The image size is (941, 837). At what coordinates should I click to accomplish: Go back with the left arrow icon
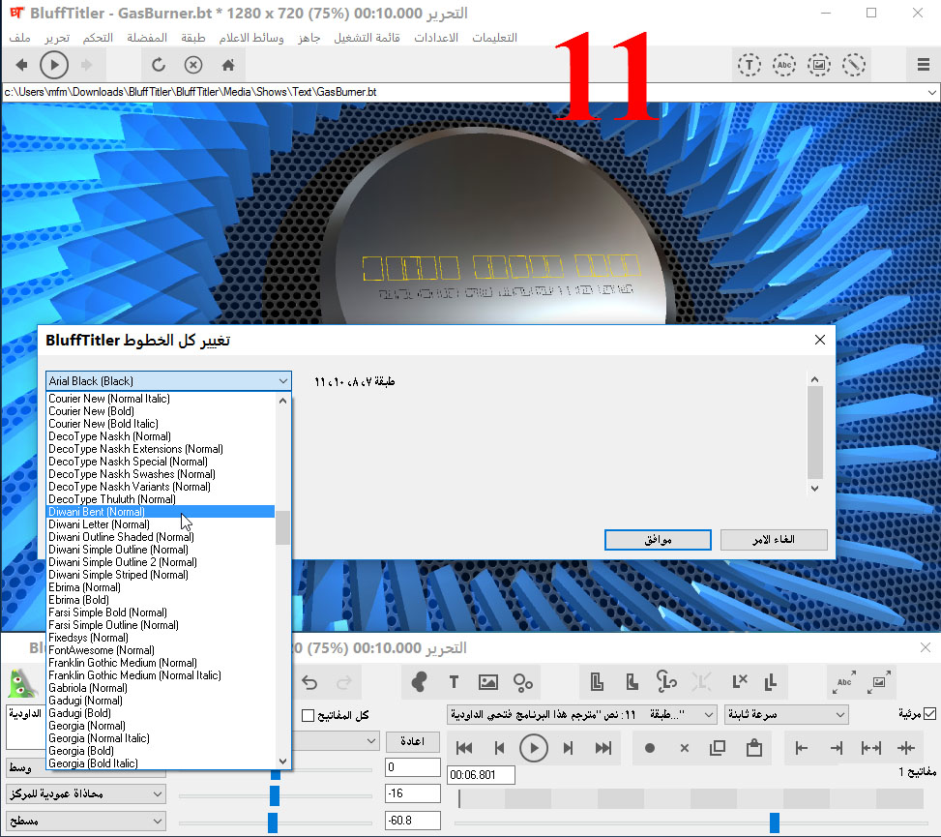(21, 65)
